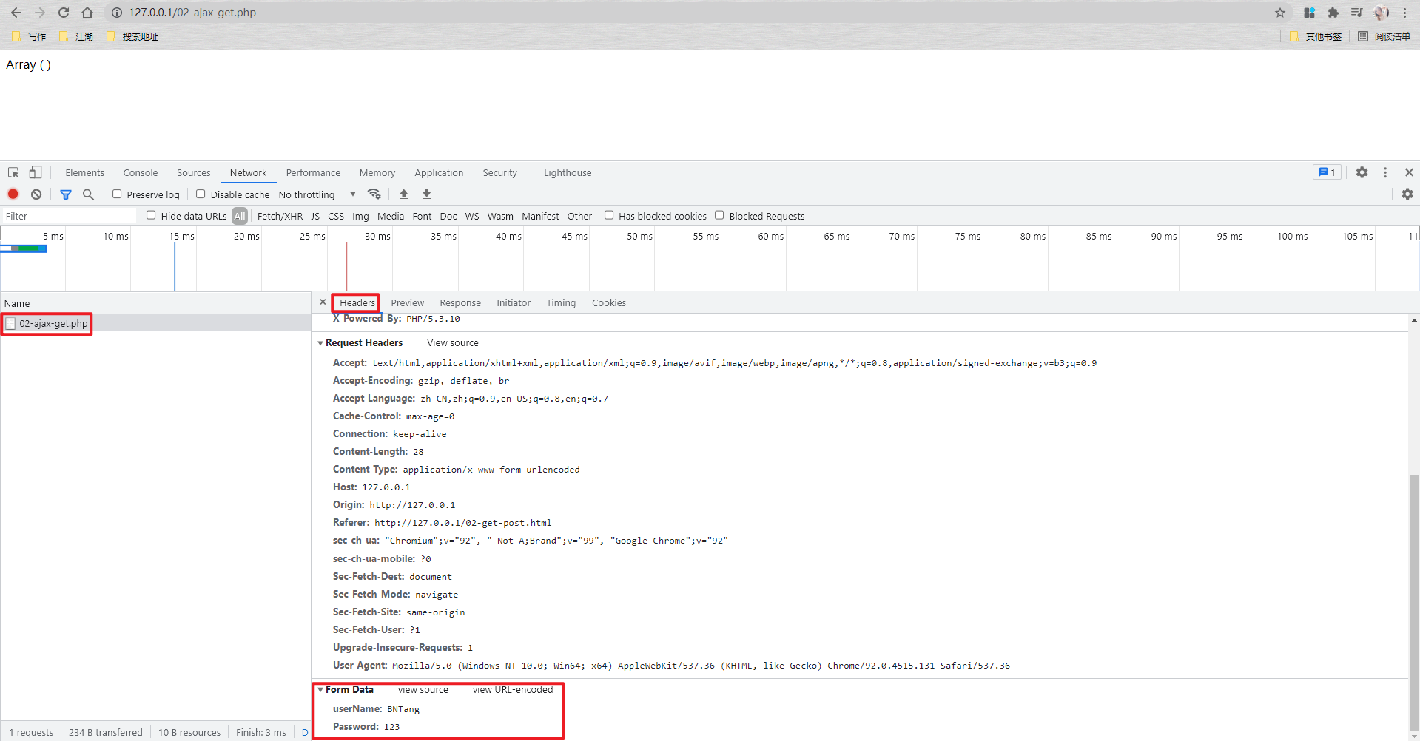Toggle the network filter funnel

click(66, 194)
